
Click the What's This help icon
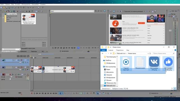click(42, 8)
